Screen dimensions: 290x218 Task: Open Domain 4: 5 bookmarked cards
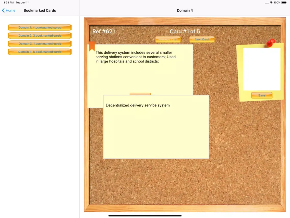[x=40, y=52]
